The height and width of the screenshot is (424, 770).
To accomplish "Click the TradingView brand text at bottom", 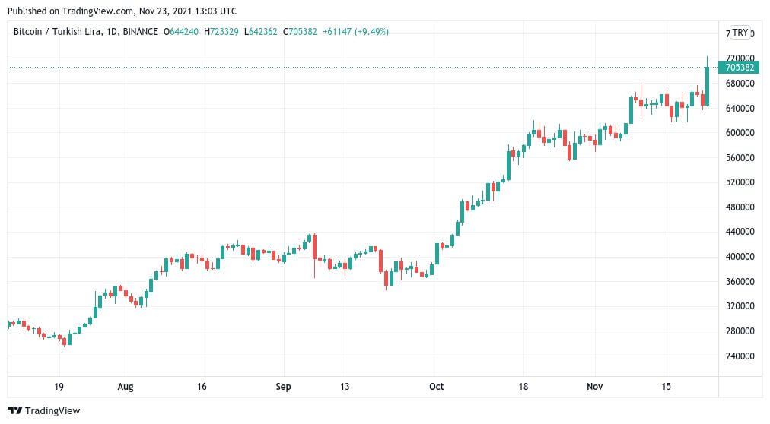I will [52, 411].
